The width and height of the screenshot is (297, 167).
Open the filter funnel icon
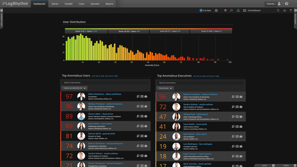(291, 10)
